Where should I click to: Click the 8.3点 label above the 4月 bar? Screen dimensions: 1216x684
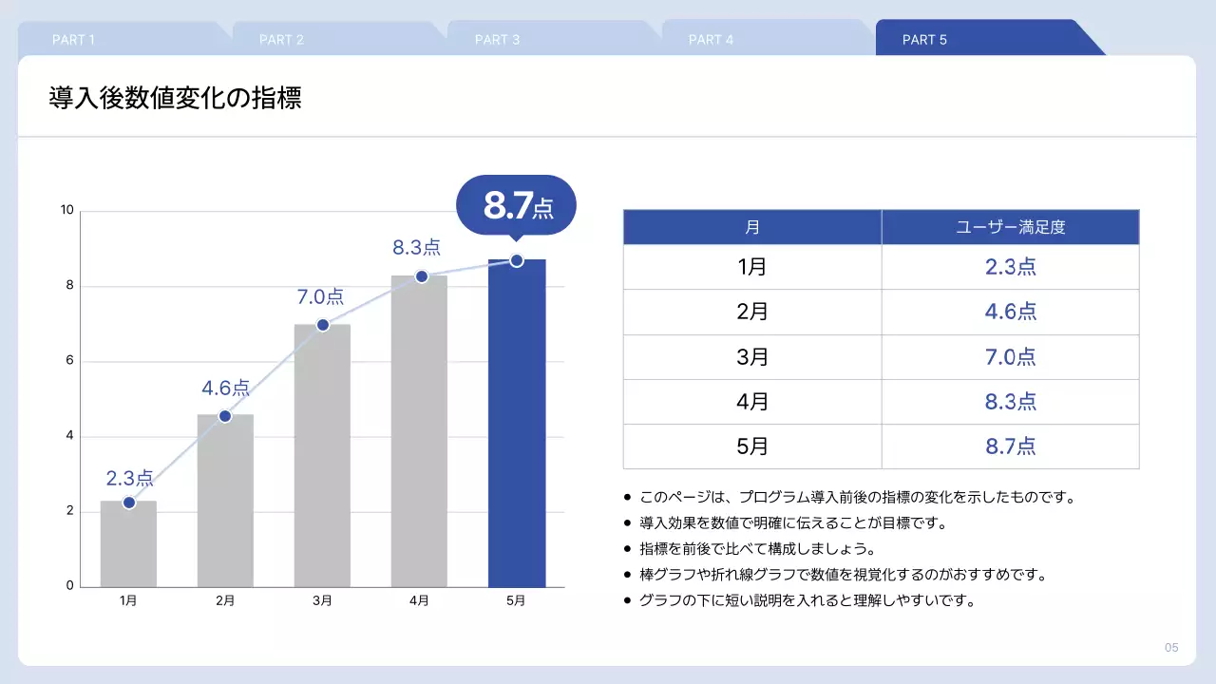(418, 246)
